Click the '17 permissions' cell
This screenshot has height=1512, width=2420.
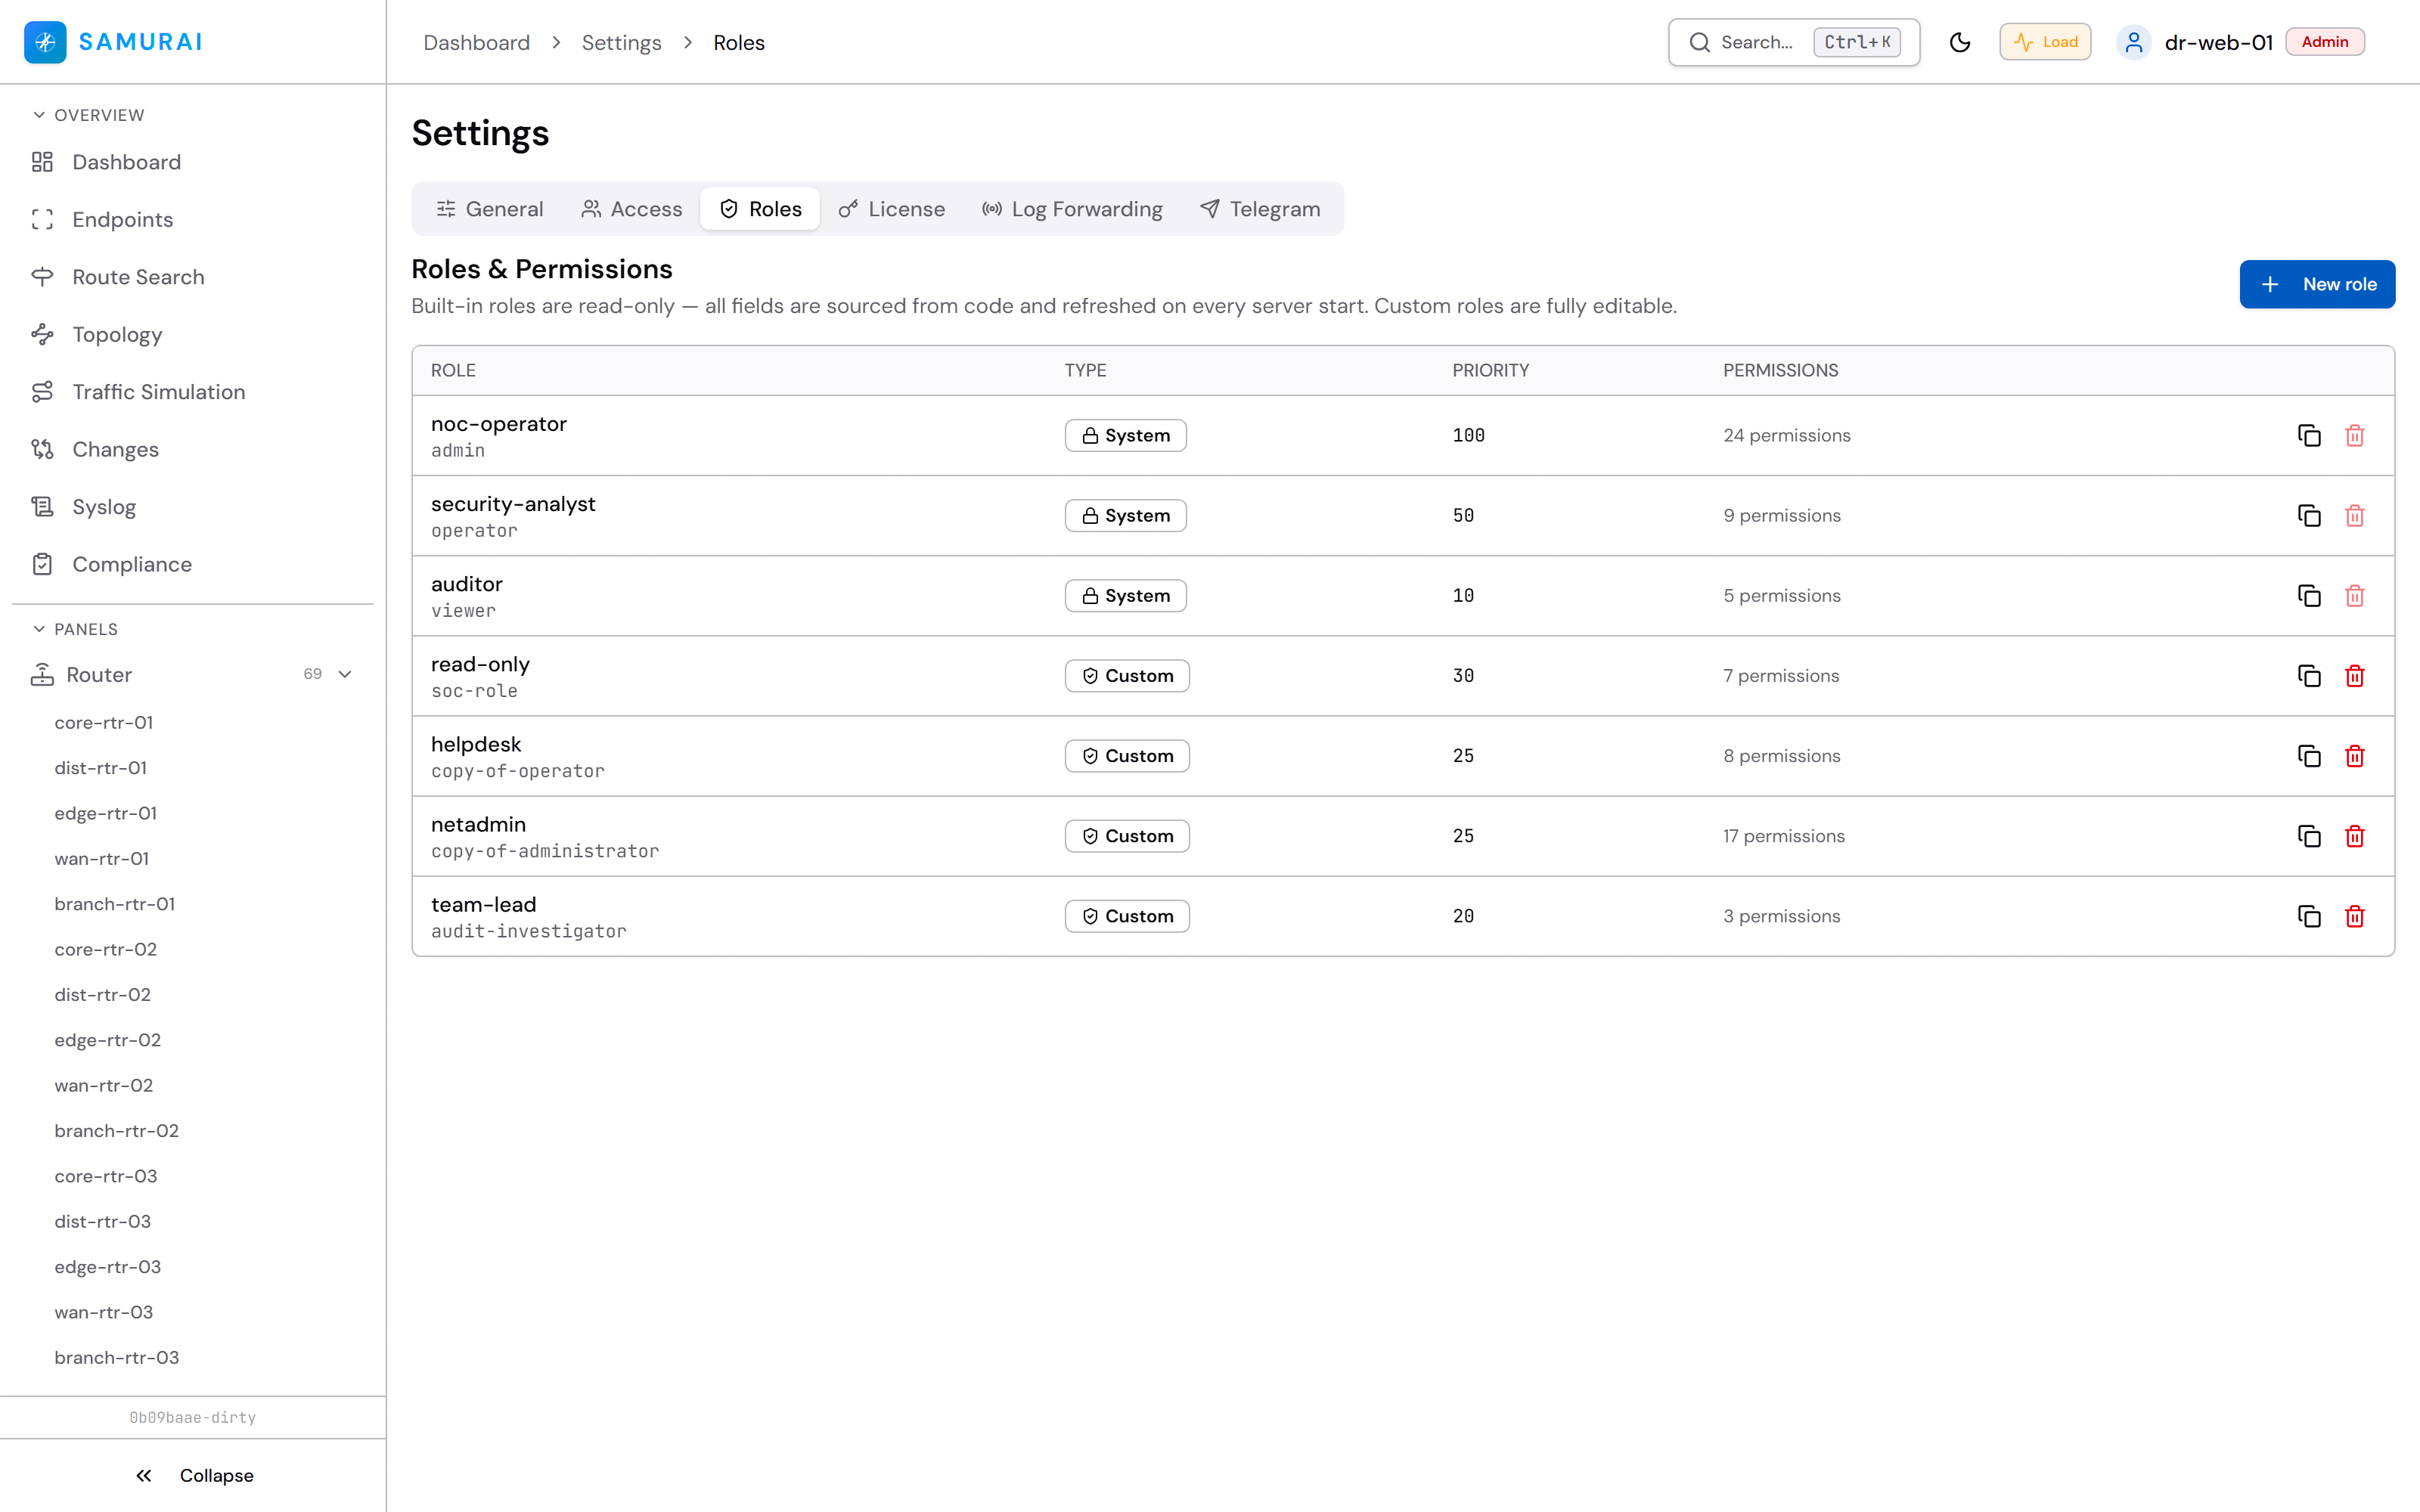(x=1783, y=835)
